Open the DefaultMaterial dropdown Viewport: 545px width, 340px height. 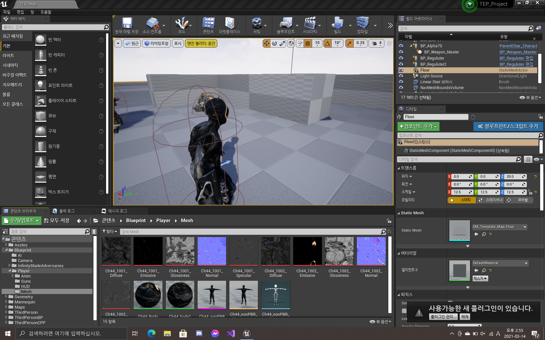point(500,263)
